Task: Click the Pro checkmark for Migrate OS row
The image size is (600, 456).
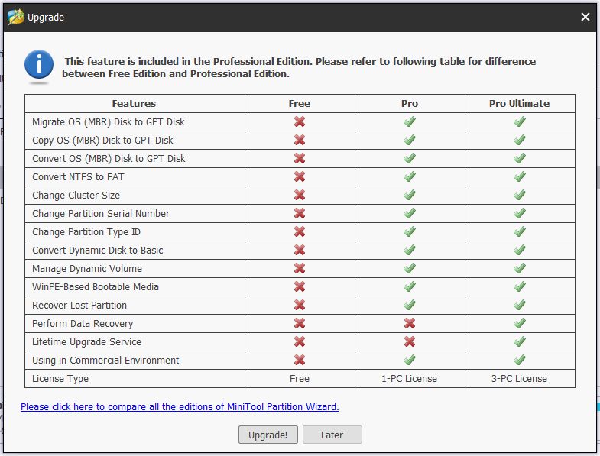Action: pyautogui.click(x=410, y=121)
